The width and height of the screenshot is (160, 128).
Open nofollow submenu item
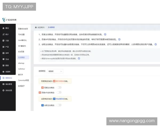pos(21,69)
